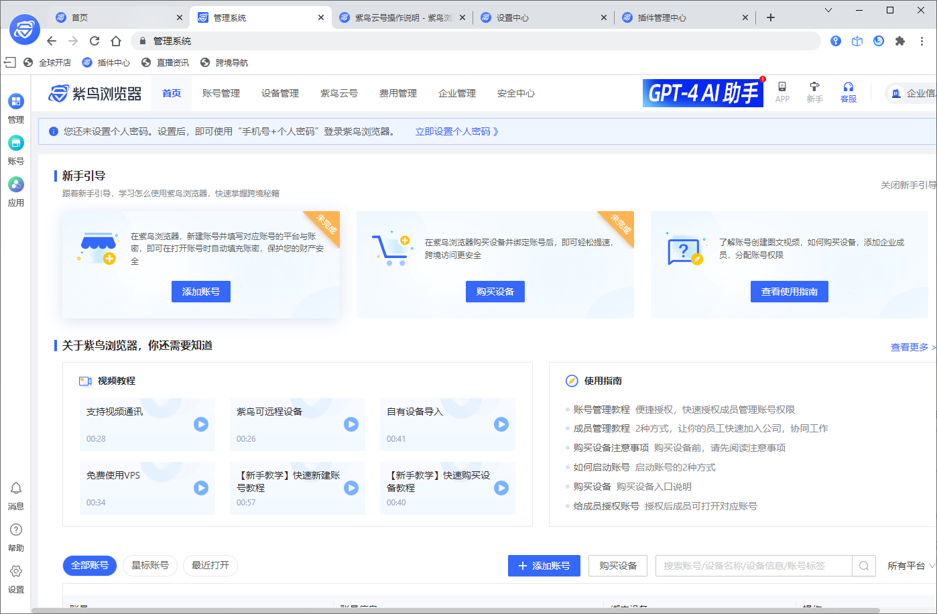937x614 pixels.
Task: Click the 新手 guide icon in header
Action: pos(814,88)
